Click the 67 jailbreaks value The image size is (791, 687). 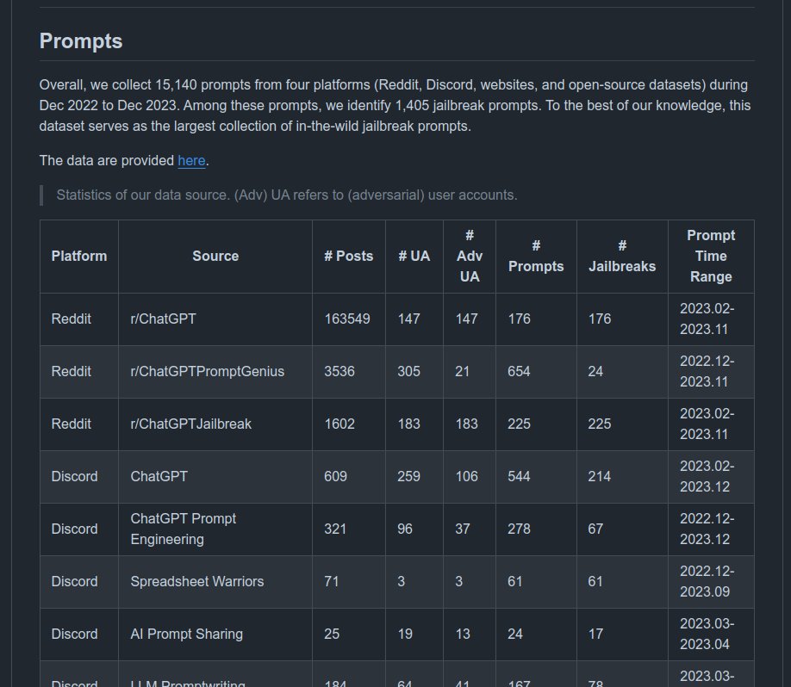point(595,529)
